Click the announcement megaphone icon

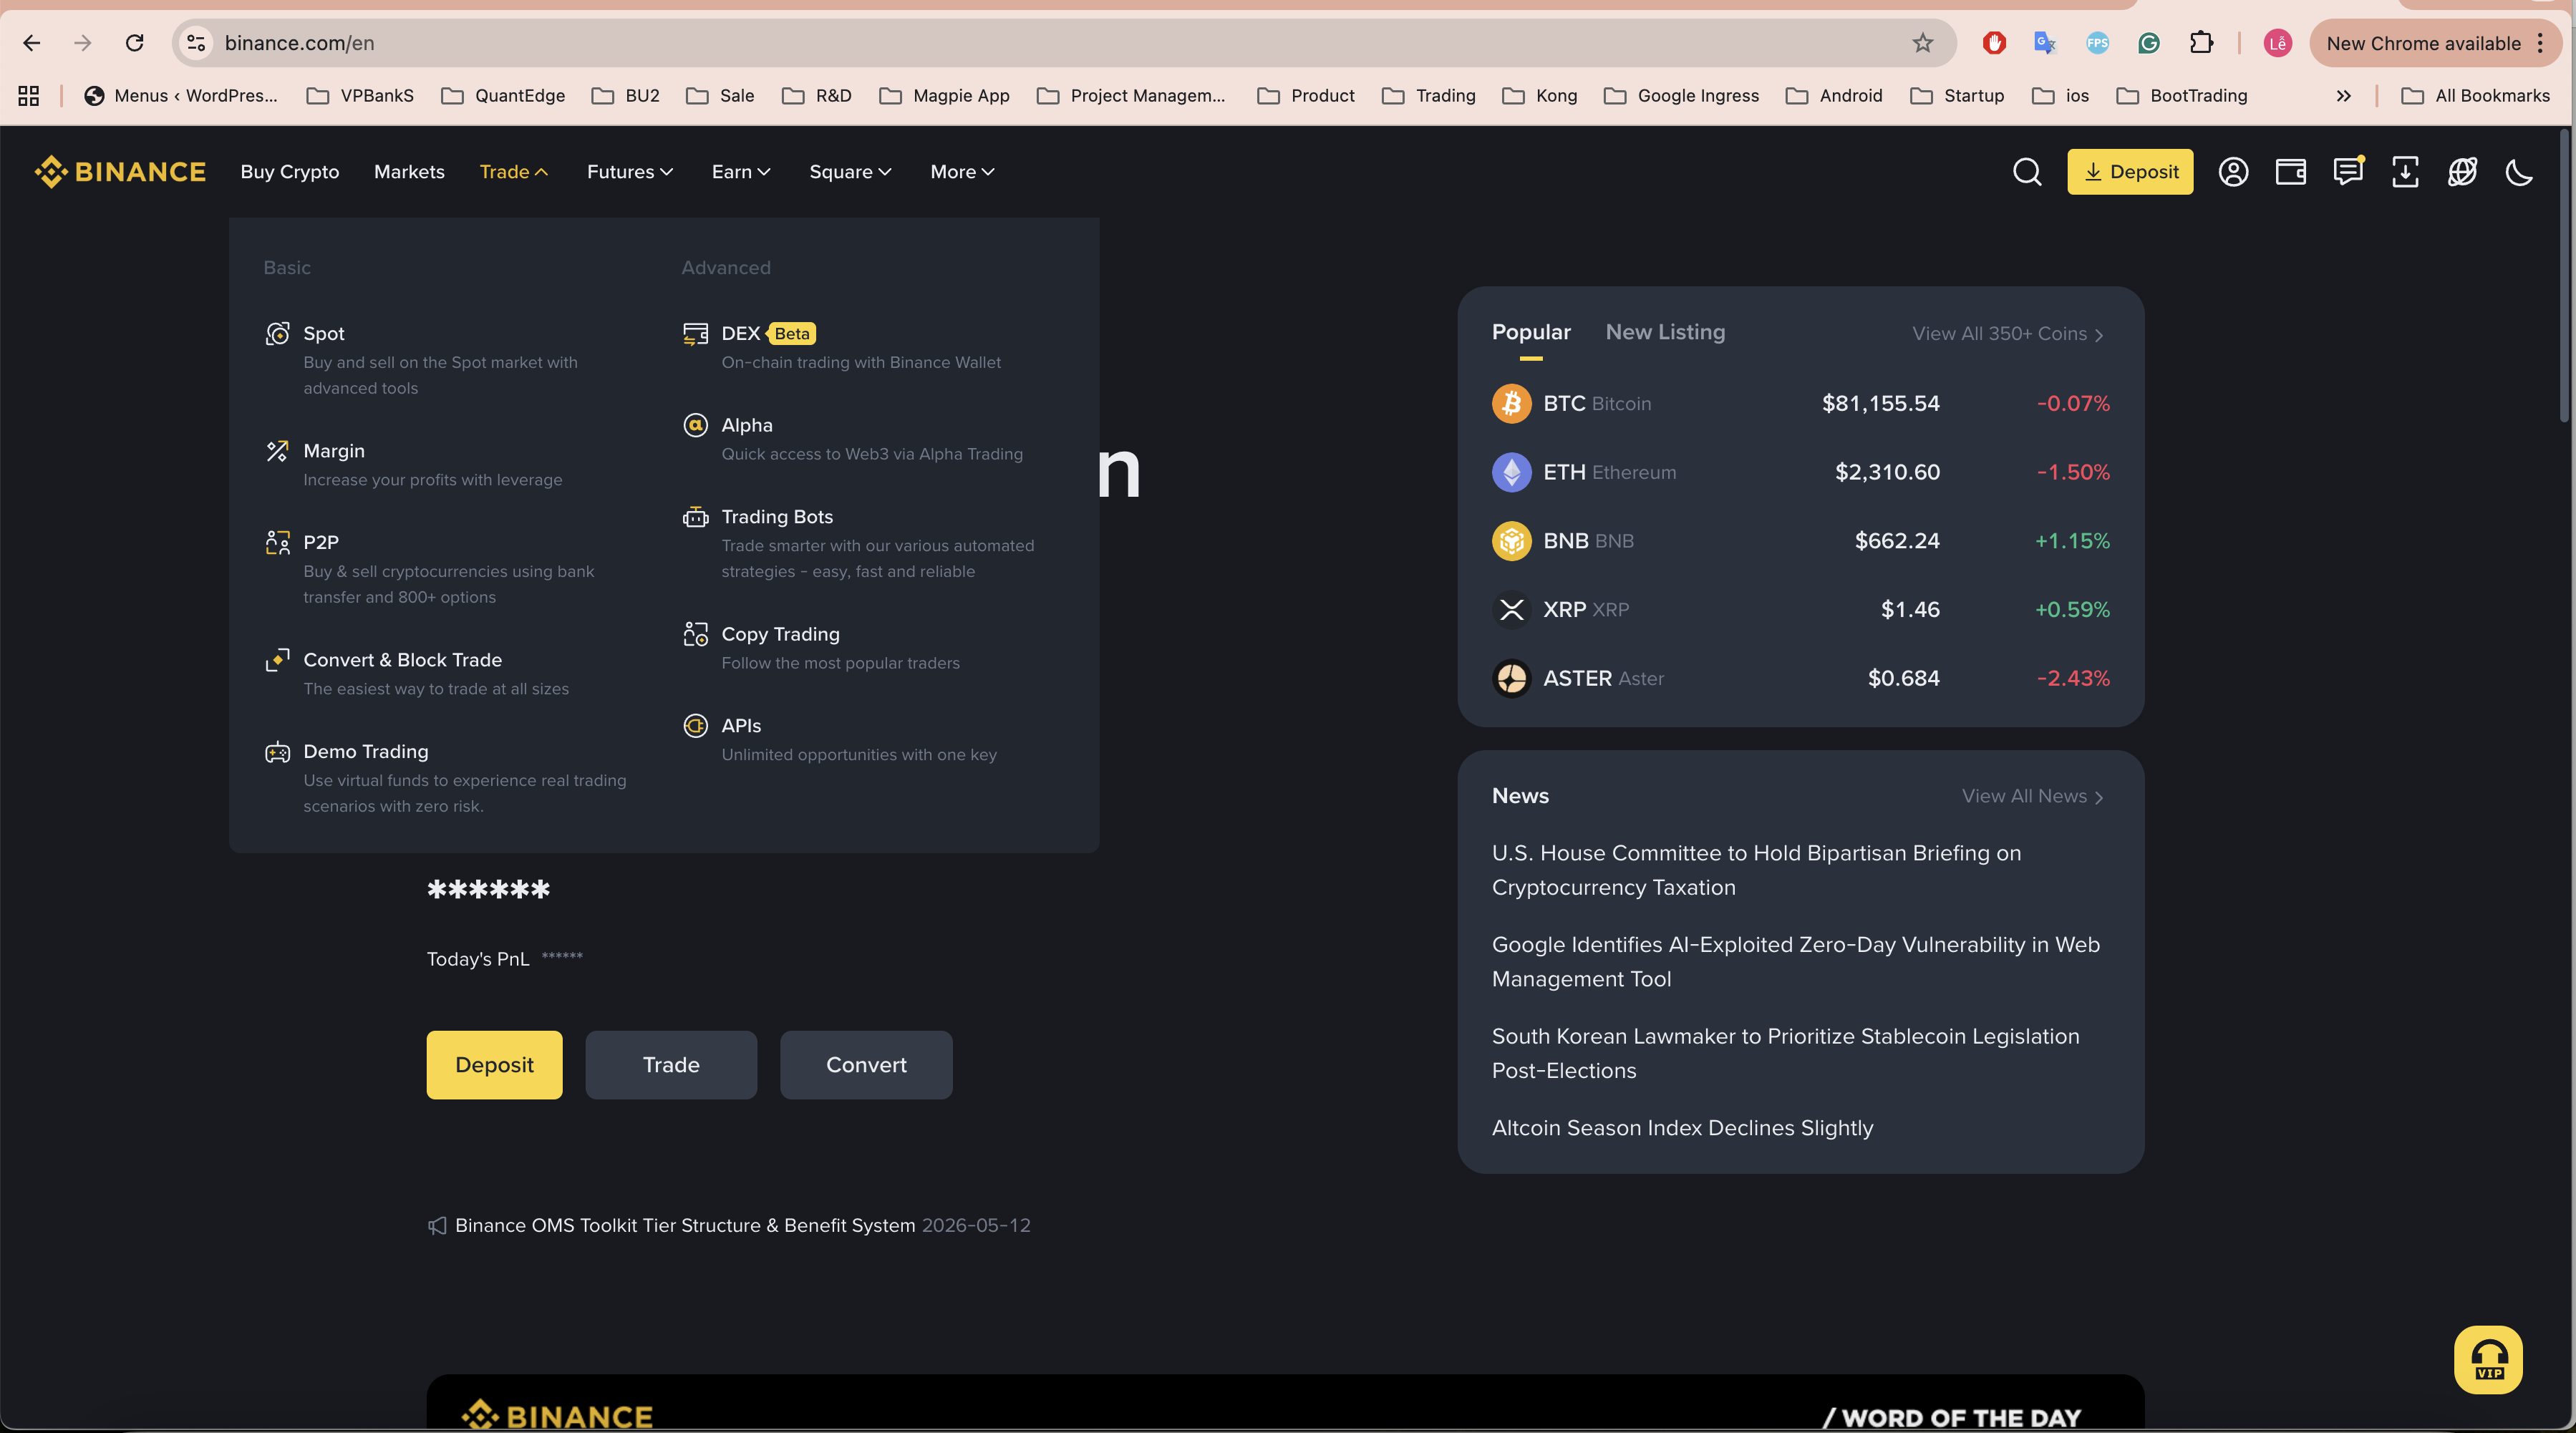point(437,1226)
